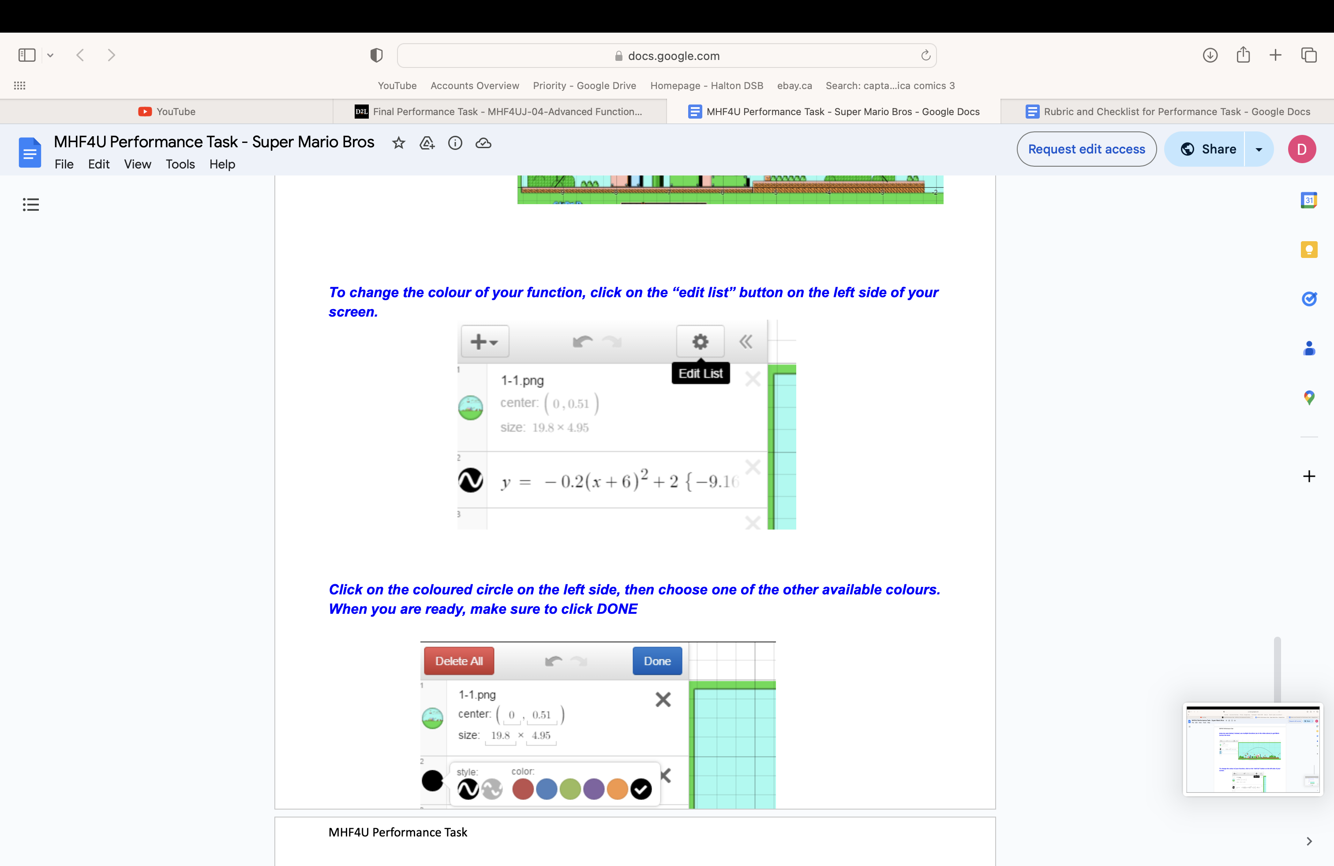
Task: Star the MHF4U Performance Task document
Action: (x=398, y=143)
